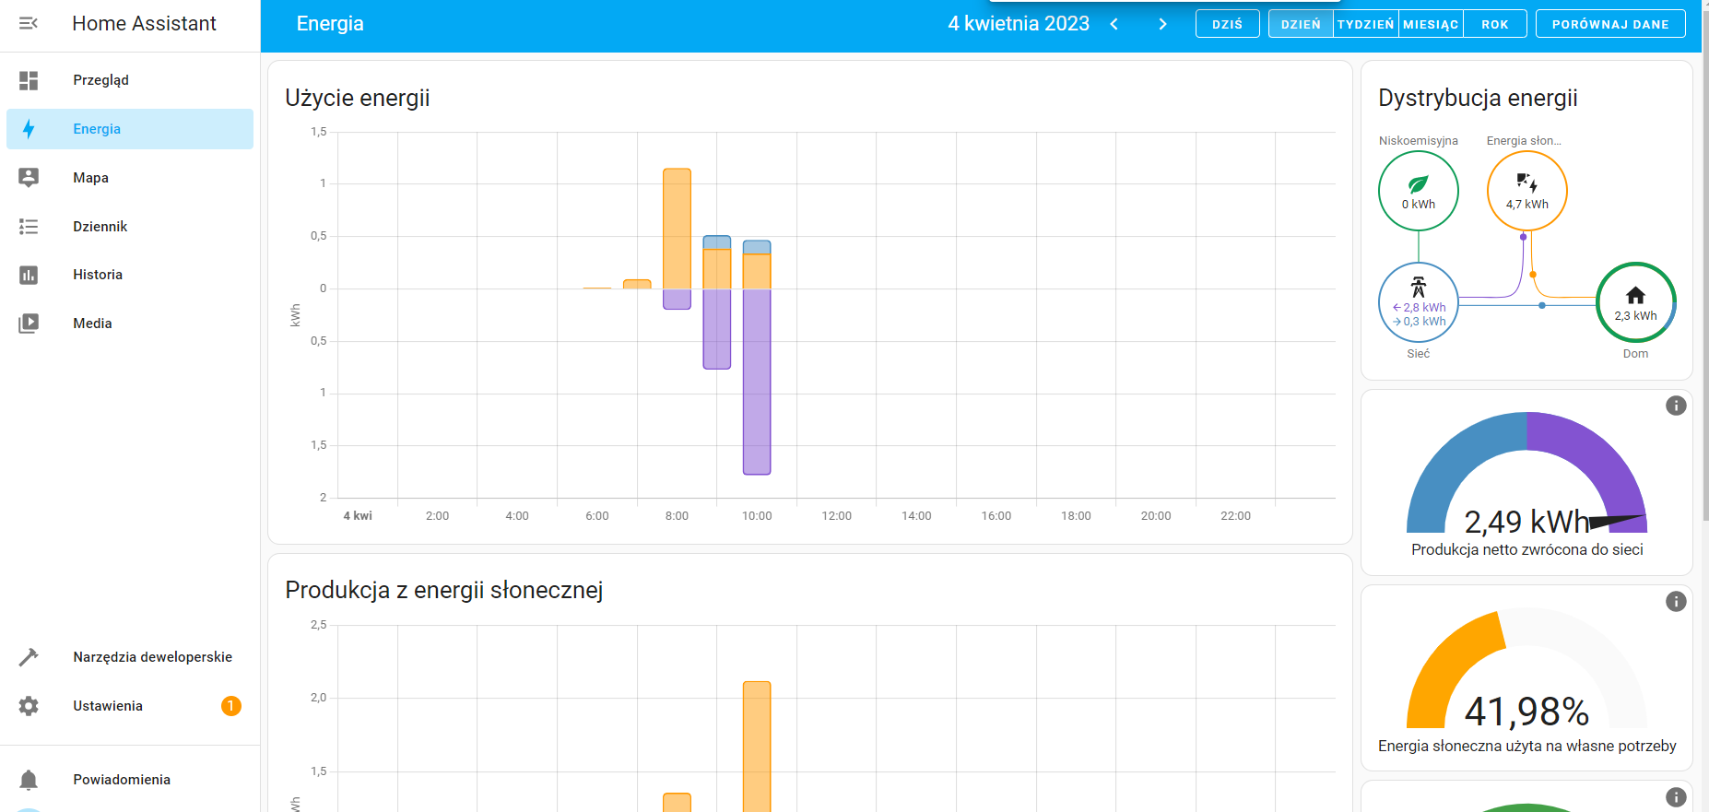Switch to MIESIĄC period
The image size is (1709, 812).
point(1431,24)
